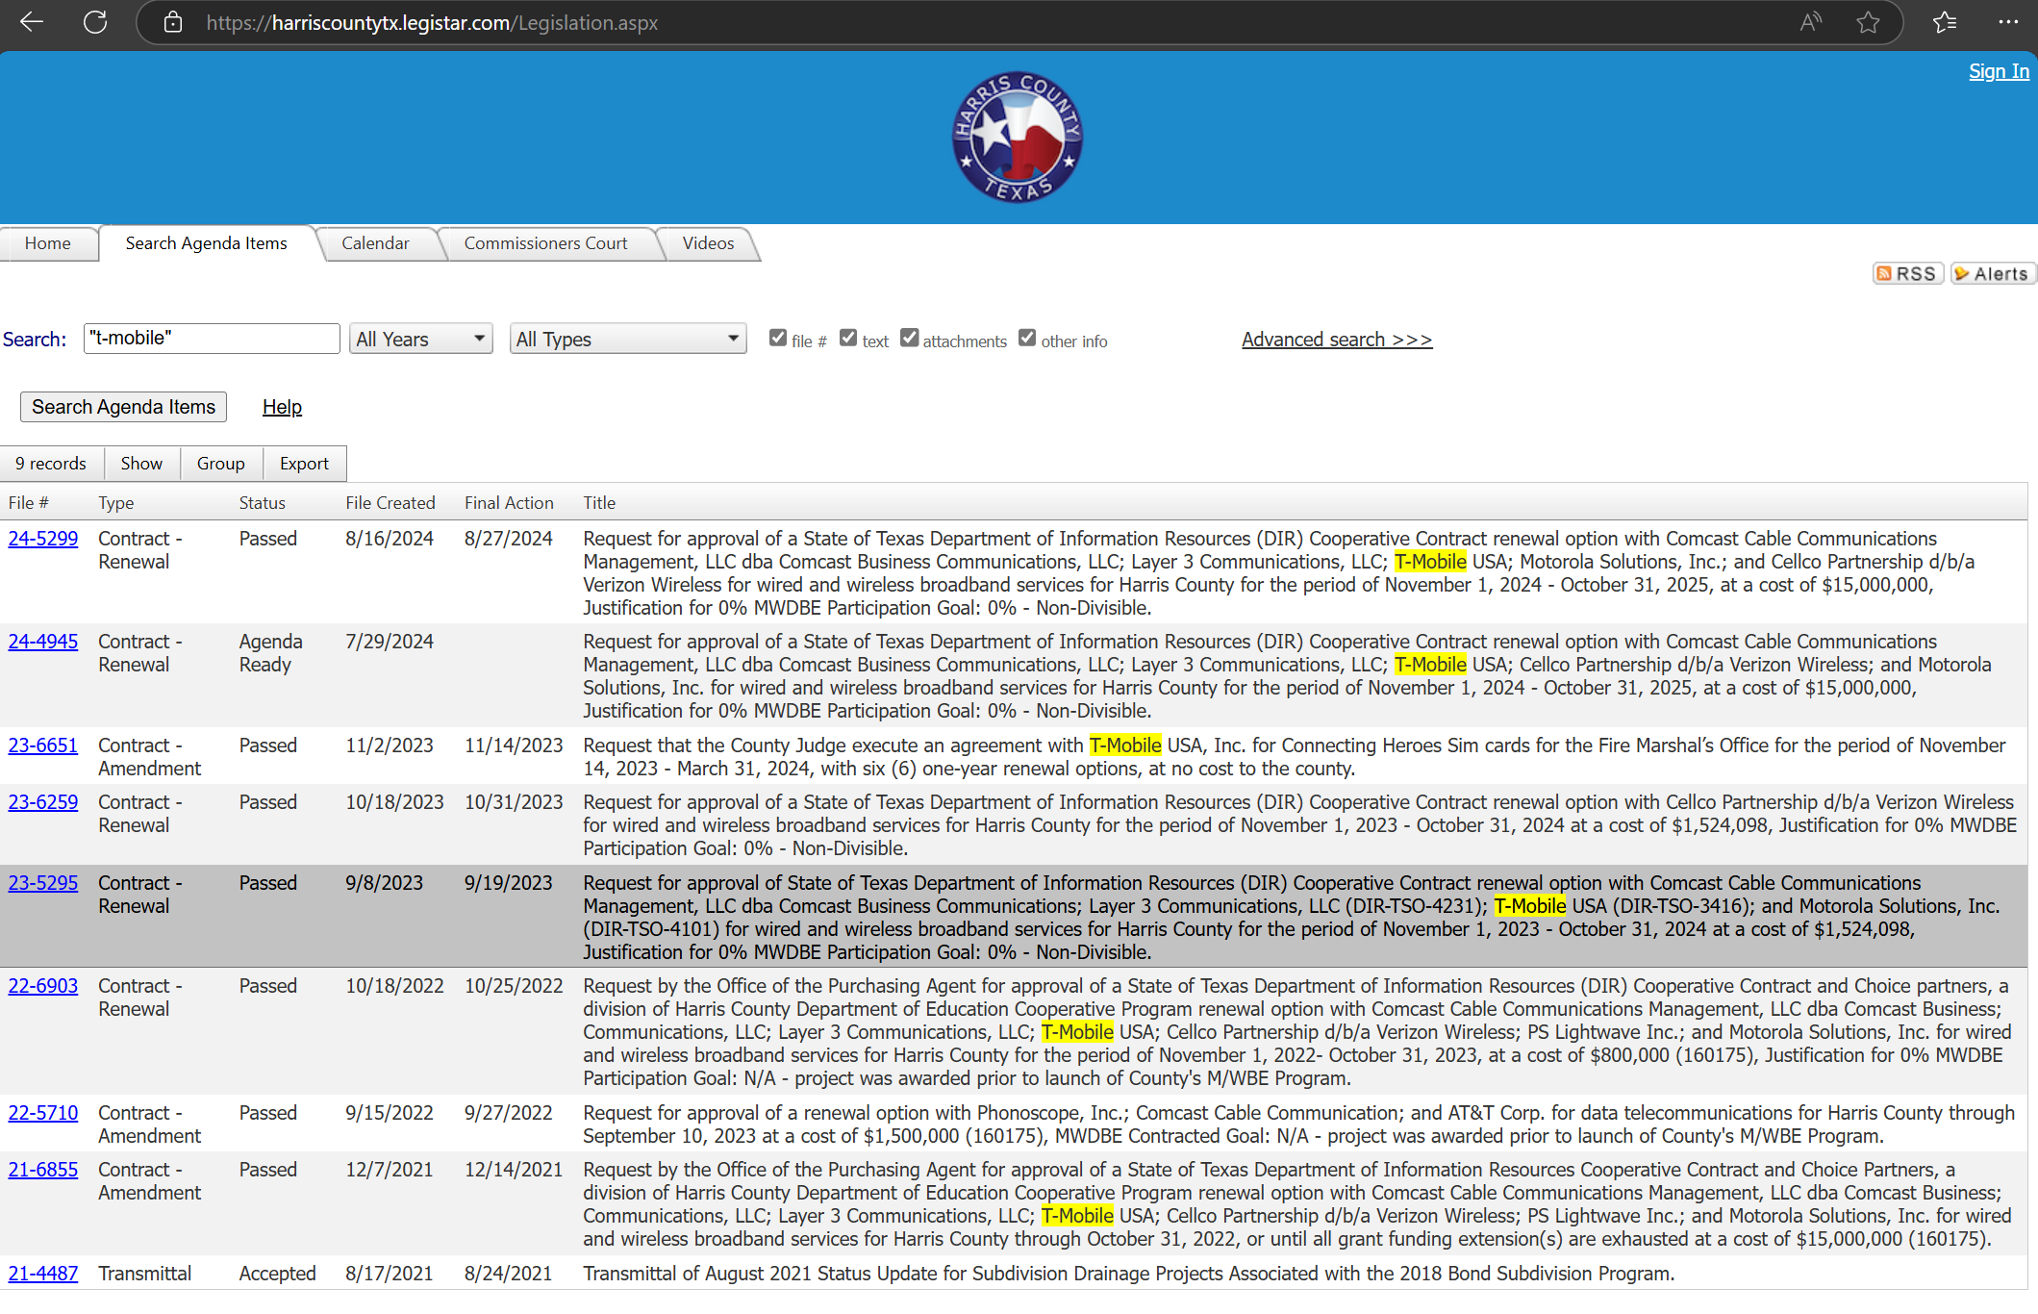Toggle the attachments checkbox
2038x1314 pixels.
pos(910,338)
